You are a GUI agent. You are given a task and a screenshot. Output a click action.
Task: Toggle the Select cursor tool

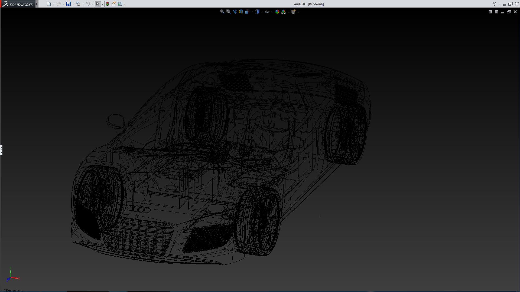point(97,4)
